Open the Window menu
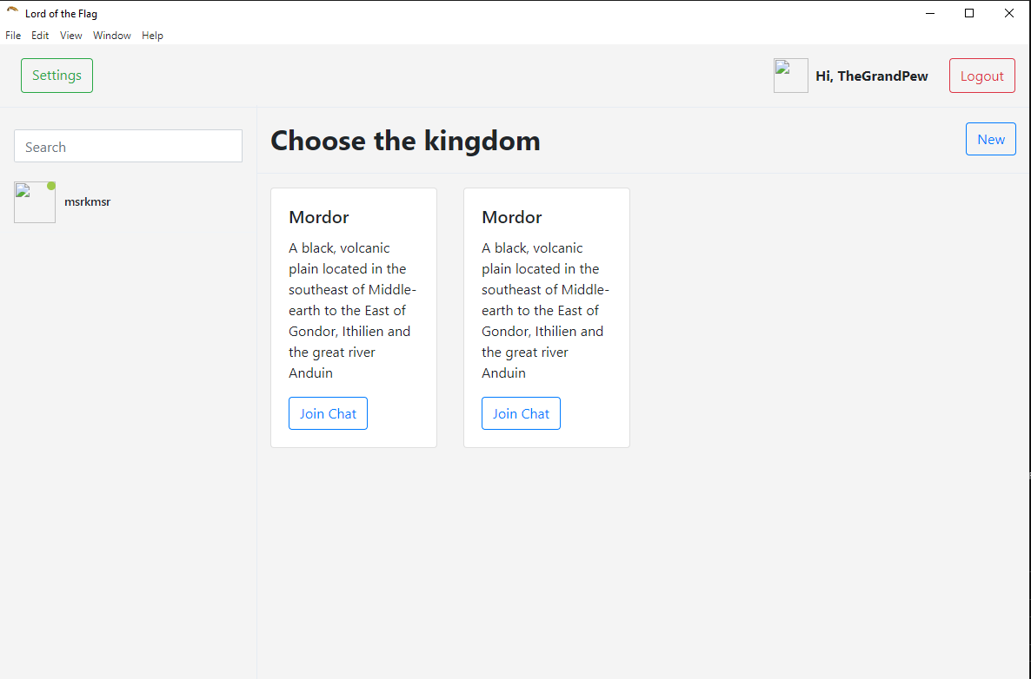Viewport: 1031px width, 679px height. [112, 36]
